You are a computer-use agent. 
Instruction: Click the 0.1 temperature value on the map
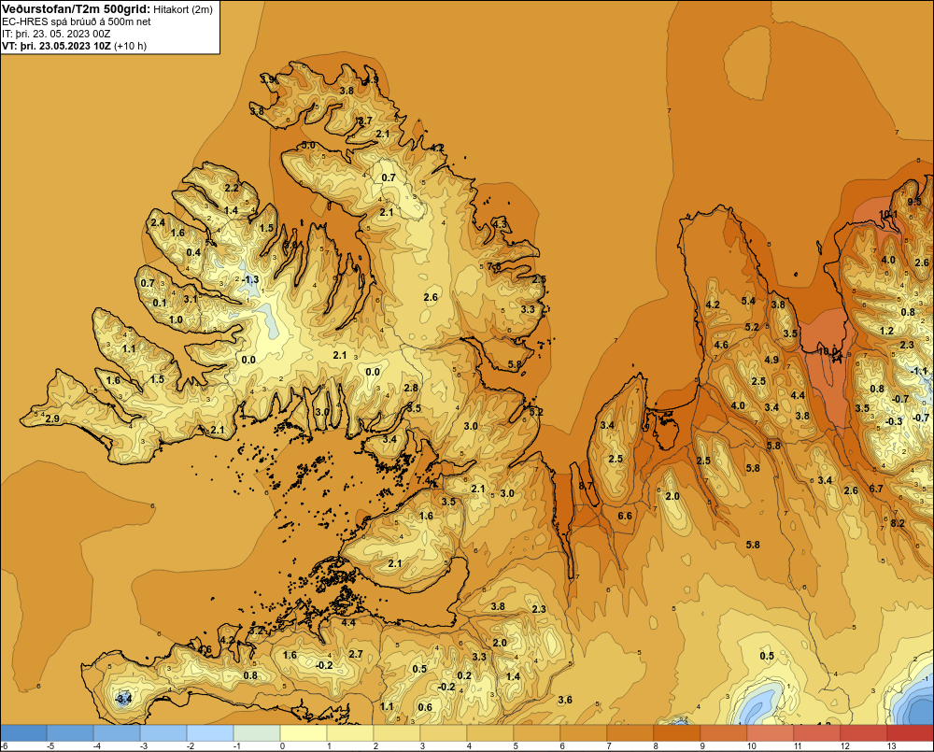pos(160,304)
